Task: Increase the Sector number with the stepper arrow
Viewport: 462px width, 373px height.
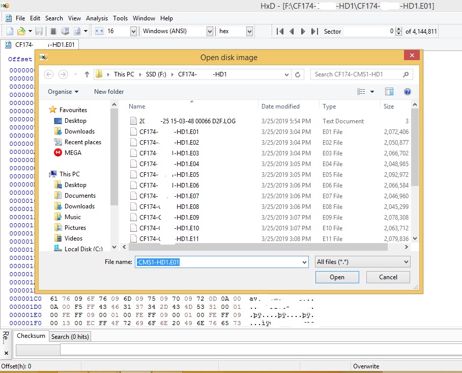Action: [397, 29]
